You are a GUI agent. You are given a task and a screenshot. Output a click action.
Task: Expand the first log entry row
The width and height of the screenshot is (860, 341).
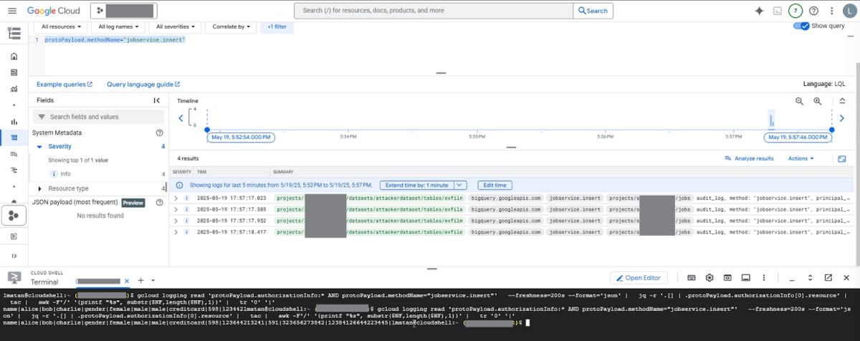coord(176,198)
